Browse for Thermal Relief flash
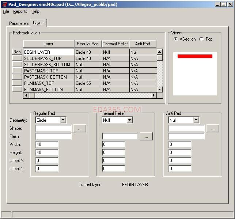Viewport: 235px width, 219px height. [146, 136]
